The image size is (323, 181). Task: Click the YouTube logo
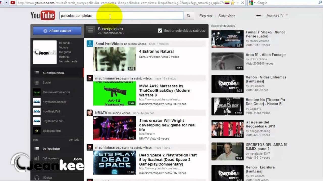42,16
